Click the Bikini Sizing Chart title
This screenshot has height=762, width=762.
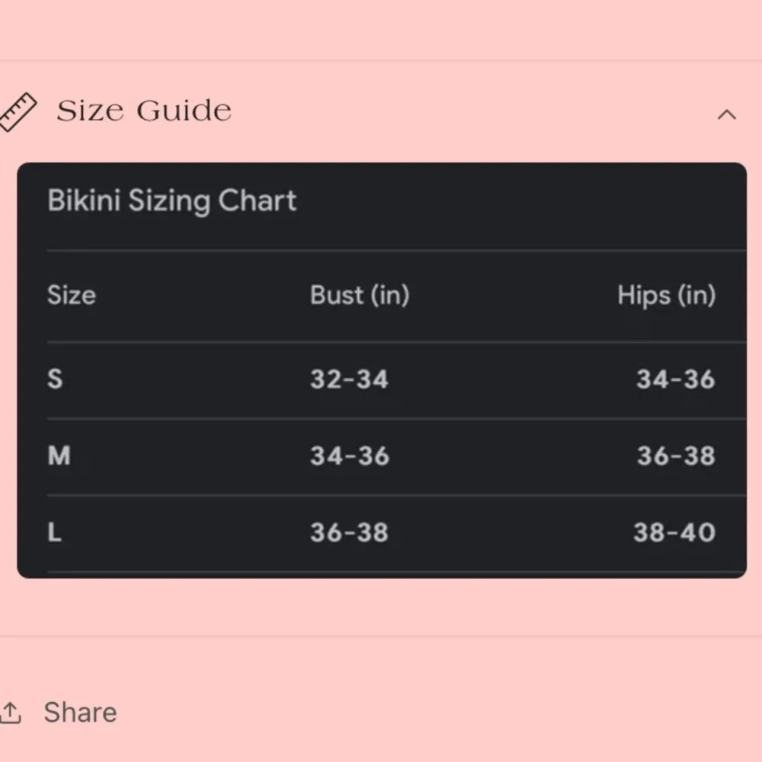click(172, 200)
